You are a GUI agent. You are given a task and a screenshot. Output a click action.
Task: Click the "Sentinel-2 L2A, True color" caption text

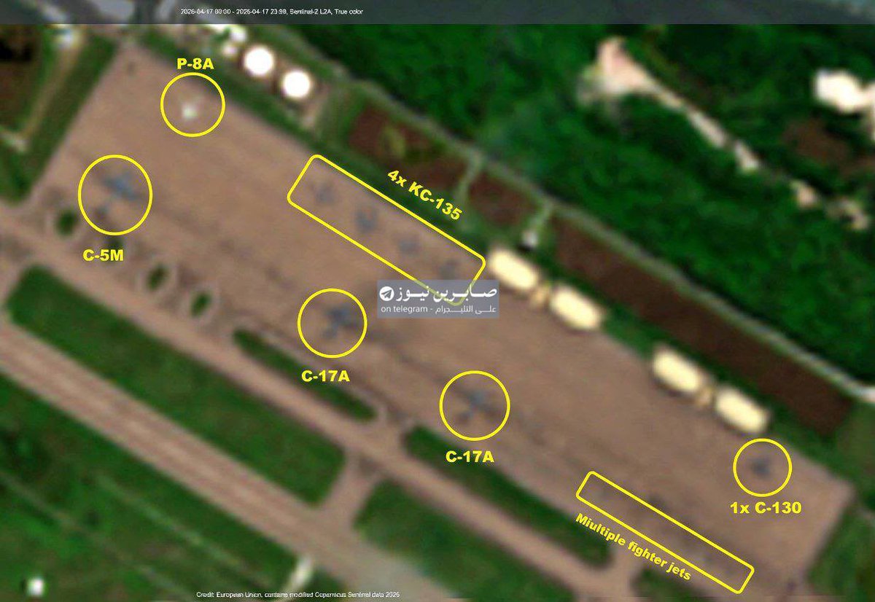click(327, 12)
